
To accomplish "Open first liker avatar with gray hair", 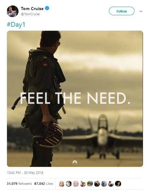I will pyautogui.click(x=62, y=184).
